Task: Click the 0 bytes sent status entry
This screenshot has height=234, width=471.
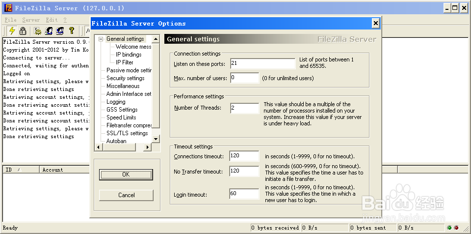Action: tap(372, 228)
